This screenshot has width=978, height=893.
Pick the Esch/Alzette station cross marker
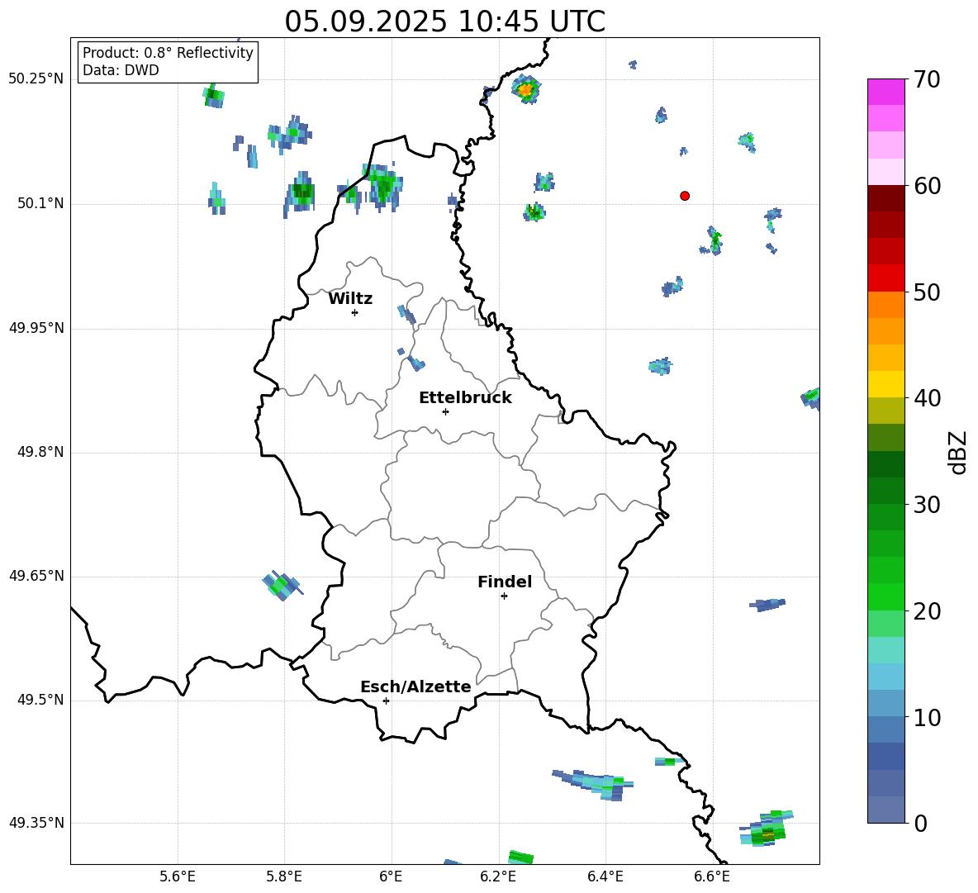tap(386, 701)
